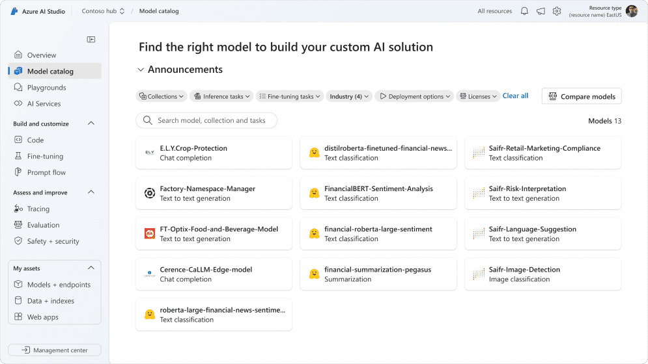Open the financial-roberta-large-sentiment card
This screenshot has height=364, width=648.
click(x=378, y=233)
